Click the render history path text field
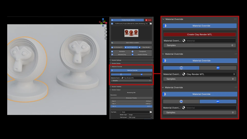 (131, 24)
